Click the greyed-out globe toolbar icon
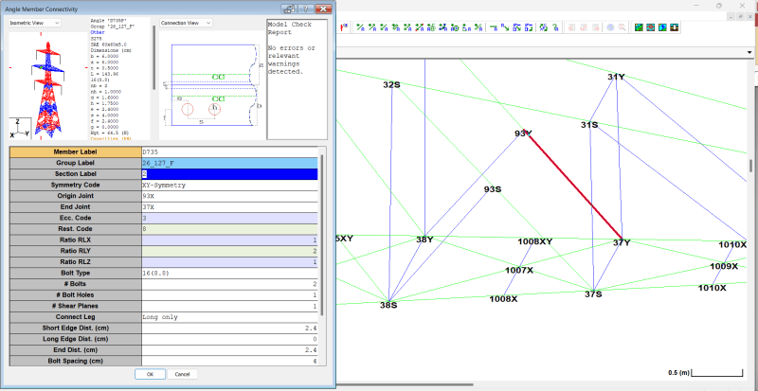This screenshot has height=391, width=758. pos(610,27)
